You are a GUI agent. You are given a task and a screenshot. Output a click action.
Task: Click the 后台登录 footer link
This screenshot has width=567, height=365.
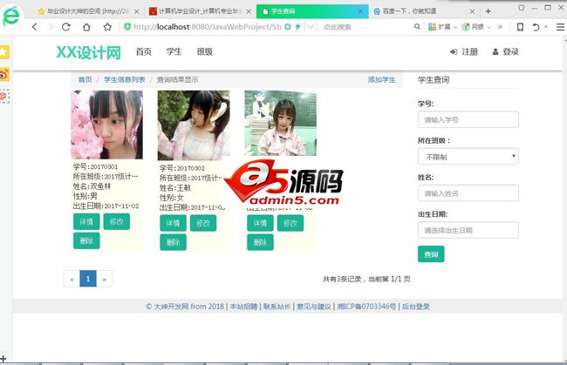pos(416,307)
